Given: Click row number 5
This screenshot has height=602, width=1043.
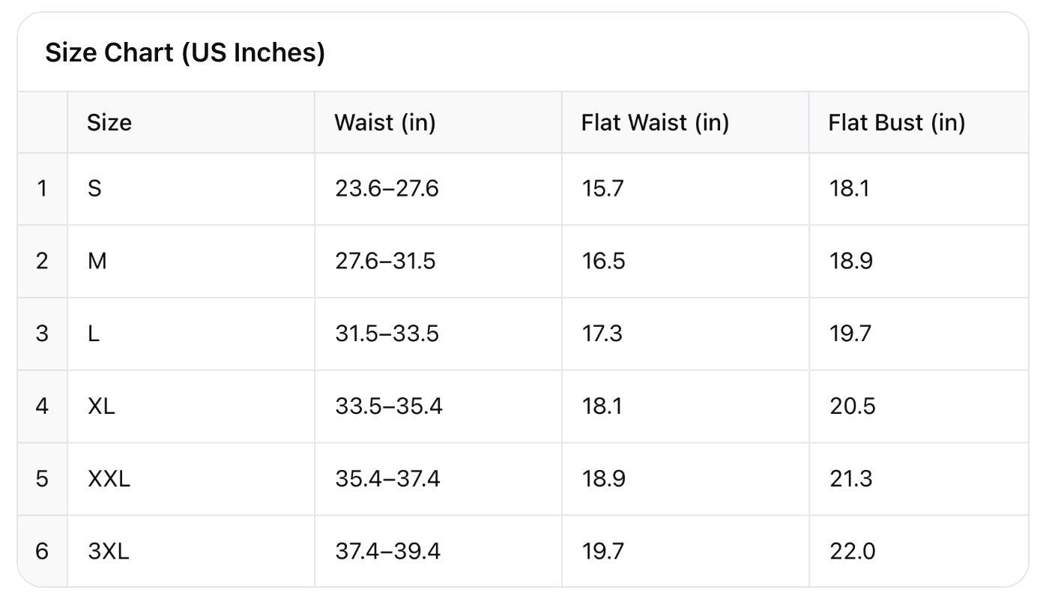Looking at the screenshot, I should (42, 478).
